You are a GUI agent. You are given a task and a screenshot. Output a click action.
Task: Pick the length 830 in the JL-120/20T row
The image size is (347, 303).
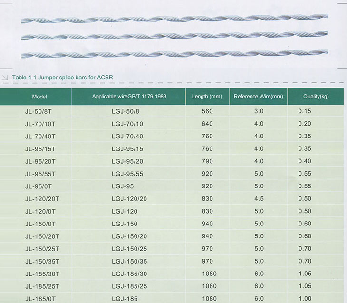pyautogui.click(x=207, y=199)
